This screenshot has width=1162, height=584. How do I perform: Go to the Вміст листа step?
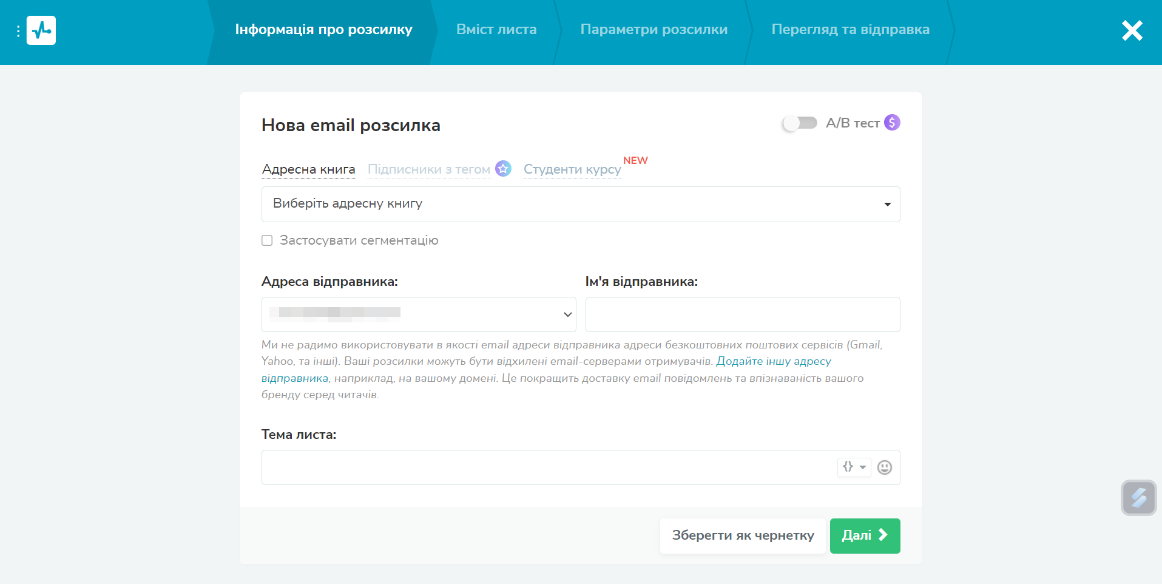click(496, 30)
